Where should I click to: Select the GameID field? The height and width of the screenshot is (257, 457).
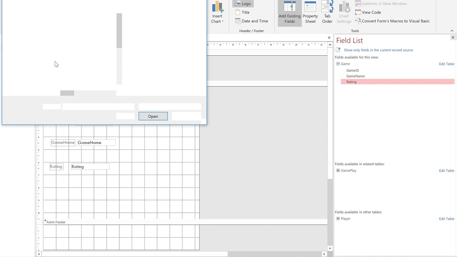coord(352,70)
